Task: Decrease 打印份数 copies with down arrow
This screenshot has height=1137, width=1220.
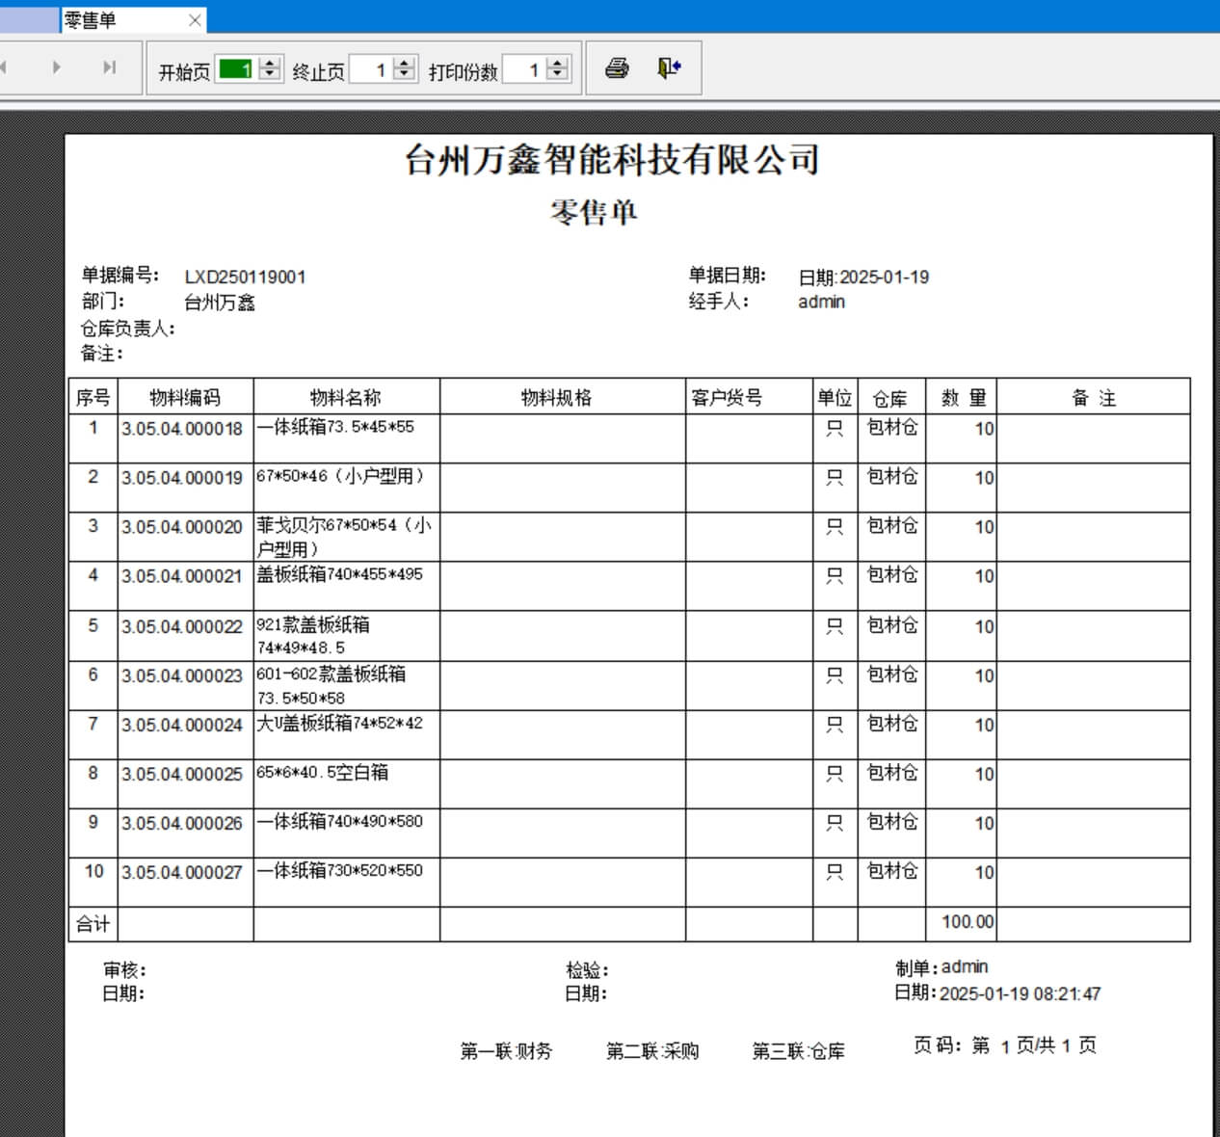Action: 558,74
